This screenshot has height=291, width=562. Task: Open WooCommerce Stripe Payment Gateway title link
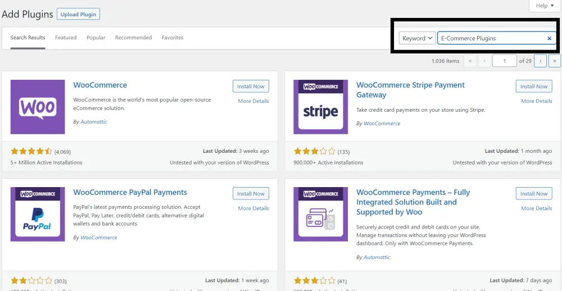coord(410,90)
